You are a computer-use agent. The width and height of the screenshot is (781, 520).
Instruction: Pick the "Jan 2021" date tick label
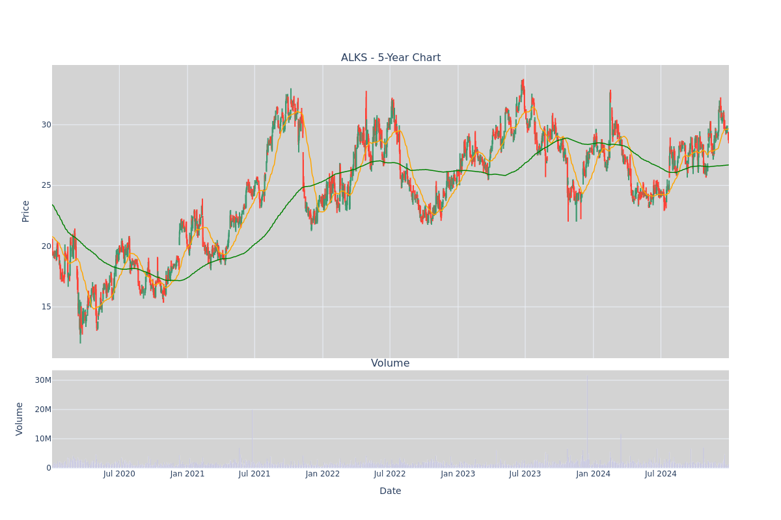187,474
